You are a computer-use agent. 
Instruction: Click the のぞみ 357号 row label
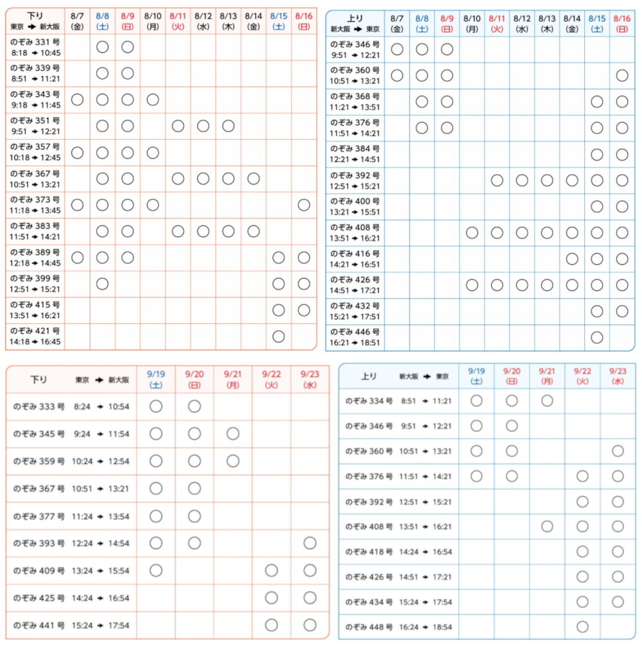(x=35, y=152)
